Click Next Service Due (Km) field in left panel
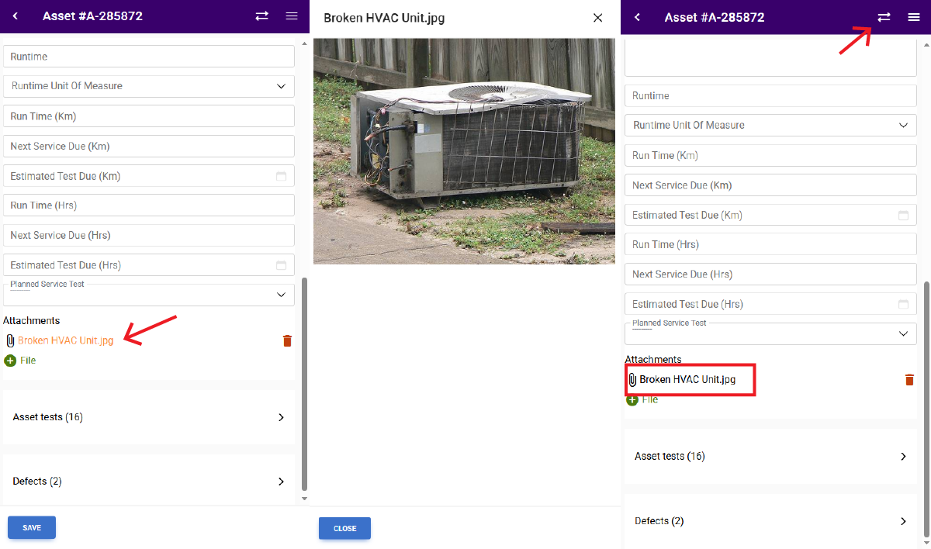The height and width of the screenshot is (549, 931). click(149, 146)
